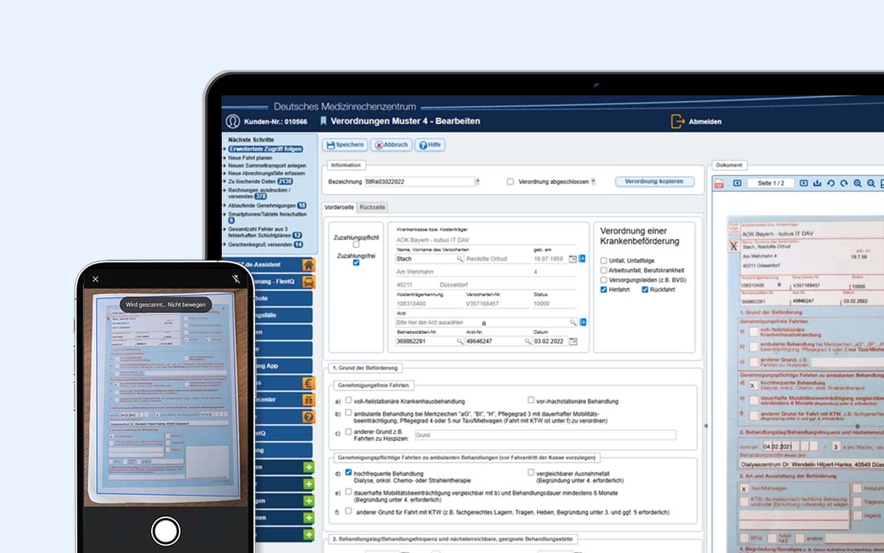This screenshot has height=553, width=884.
Task: Rotate the scanned document counterclockwise
Action: point(832,182)
